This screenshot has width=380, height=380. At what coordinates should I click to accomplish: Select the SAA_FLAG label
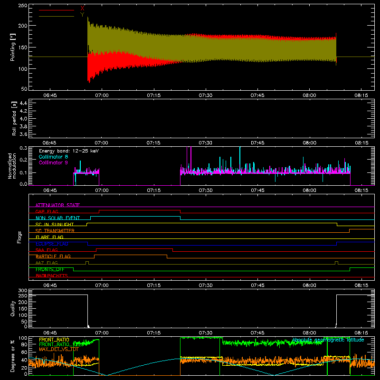[x=47, y=250]
